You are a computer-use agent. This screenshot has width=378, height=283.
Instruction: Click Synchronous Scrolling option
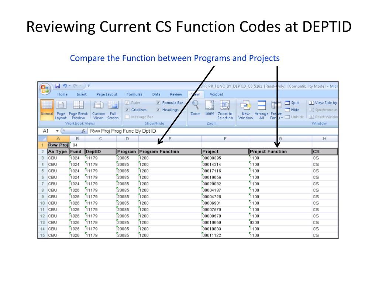pyautogui.click(x=323, y=110)
